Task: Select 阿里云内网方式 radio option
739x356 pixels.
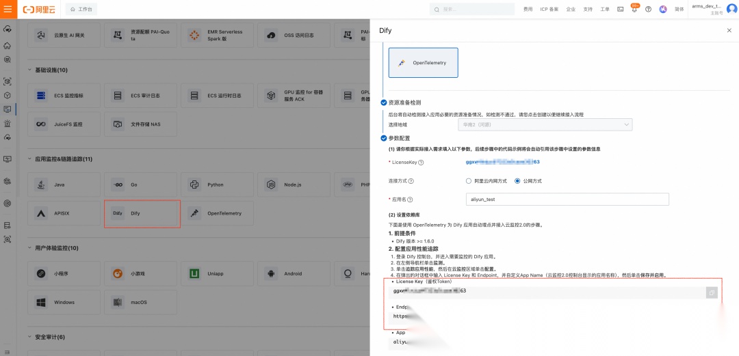Action: click(469, 181)
